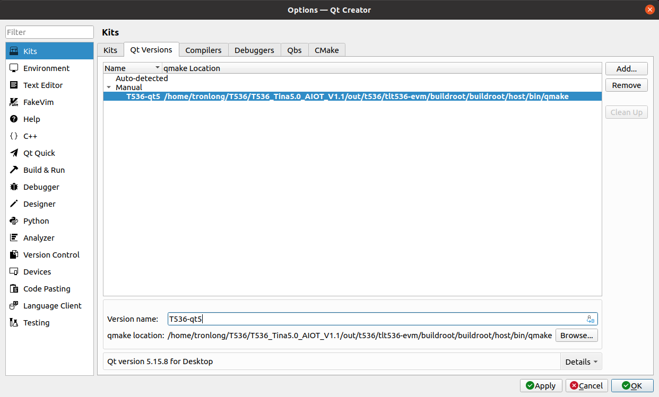Open the Designer pencil icon

pos(14,204)
